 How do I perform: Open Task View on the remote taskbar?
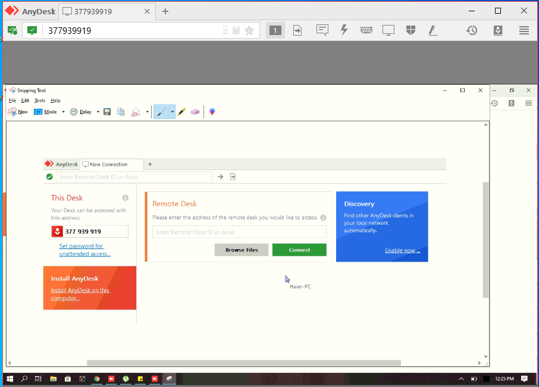pyautogui.click(x=38, y=379)
